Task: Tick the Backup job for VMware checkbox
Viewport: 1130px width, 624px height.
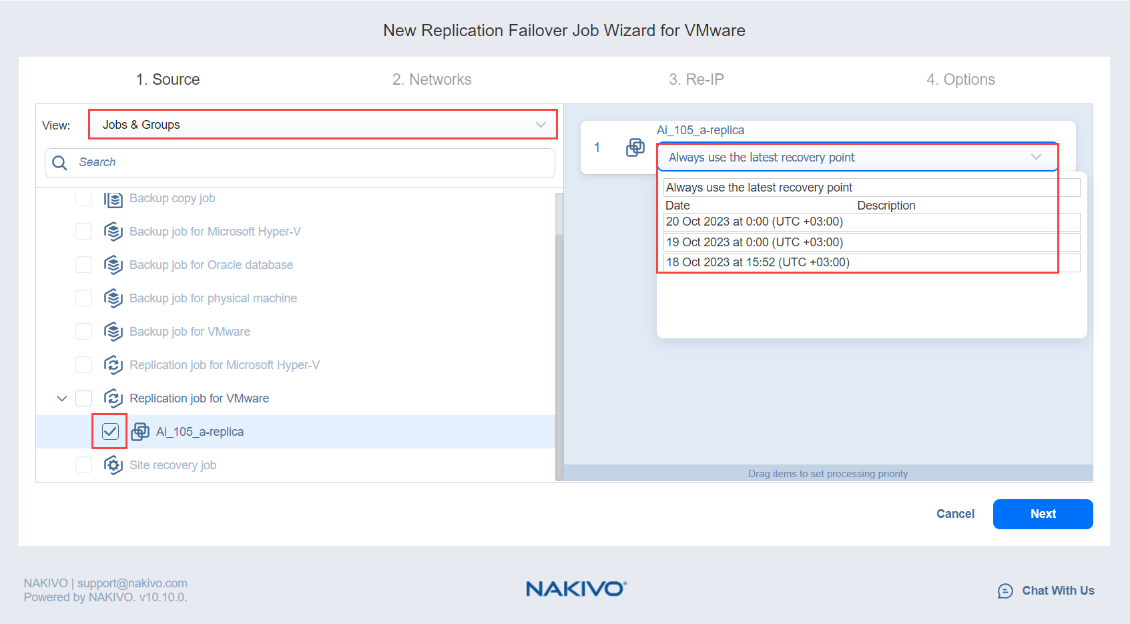Action: click(84, 332)
